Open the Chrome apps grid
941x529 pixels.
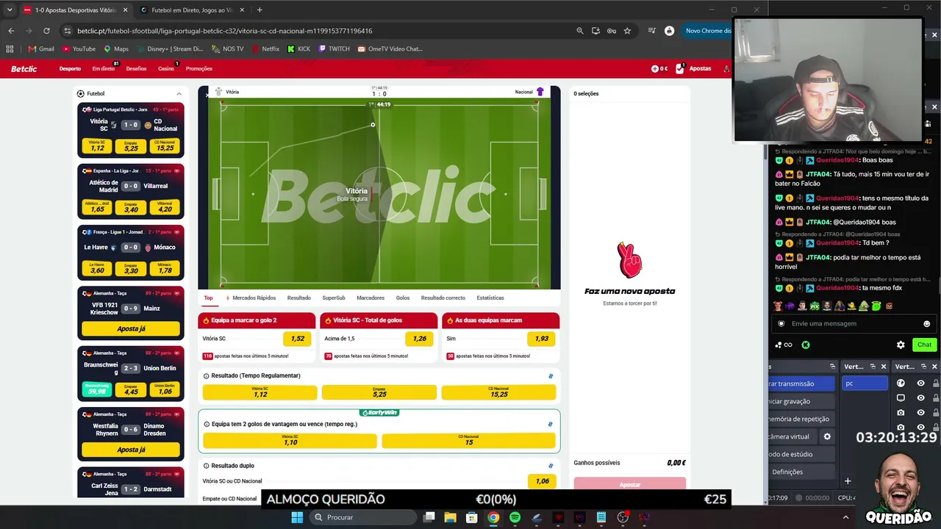pyautogui.click(x=10, y=49)
